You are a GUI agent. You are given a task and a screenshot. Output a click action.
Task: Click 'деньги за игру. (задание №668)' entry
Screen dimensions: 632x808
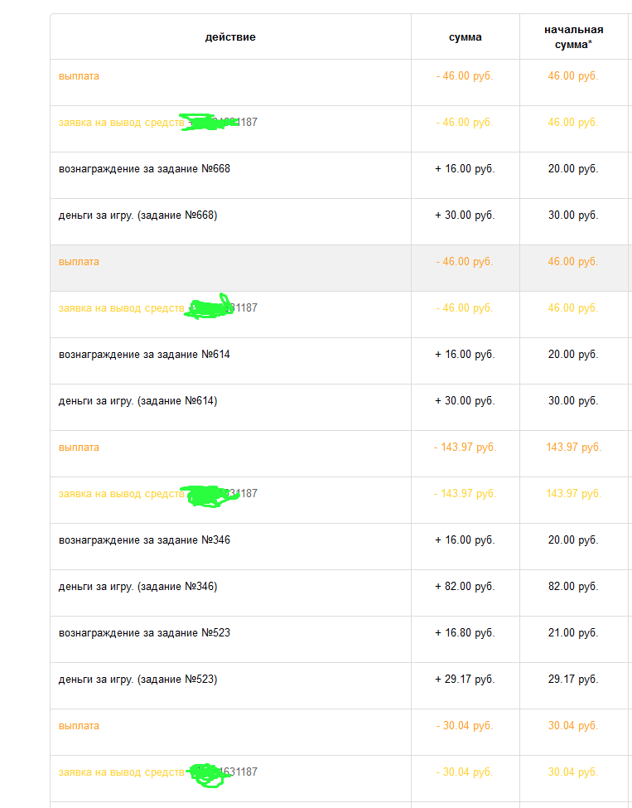pos(138,215)
